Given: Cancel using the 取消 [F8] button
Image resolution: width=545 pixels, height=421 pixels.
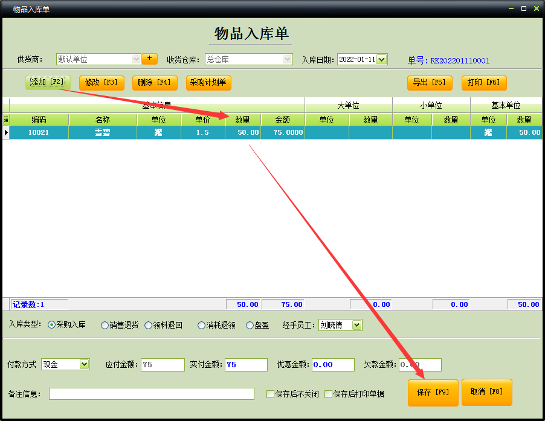Looking at the screenshot, I should (486, 393).
